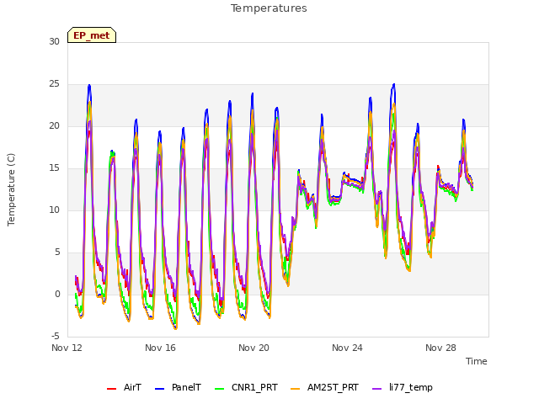
Task: Click the 20 y-axis tick label
Action: coord(54,125)
